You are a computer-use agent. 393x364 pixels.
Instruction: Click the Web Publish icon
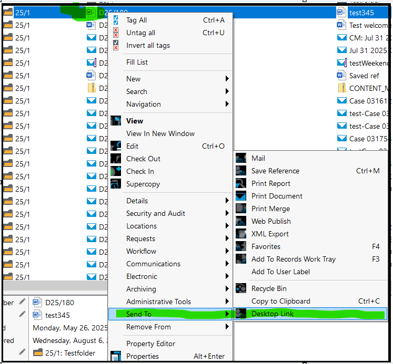click(x=241, y=221)
